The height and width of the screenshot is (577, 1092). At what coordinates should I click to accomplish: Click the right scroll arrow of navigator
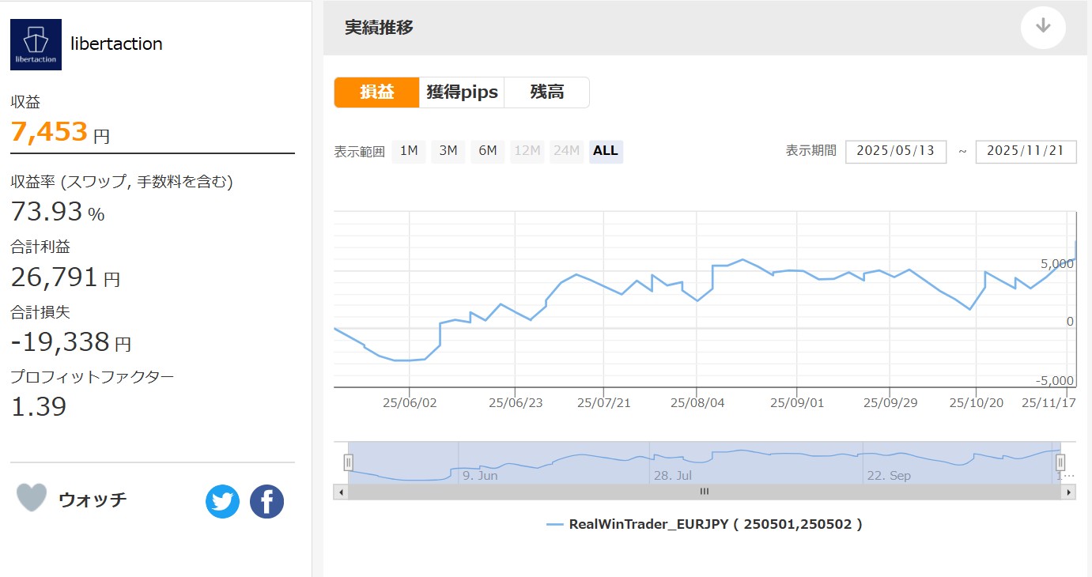[1068, 492]
